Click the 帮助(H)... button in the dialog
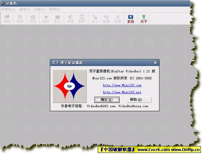 [x=139, y=100]
